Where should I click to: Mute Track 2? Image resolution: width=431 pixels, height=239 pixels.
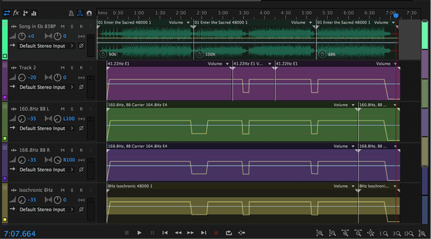click(62, 68)
